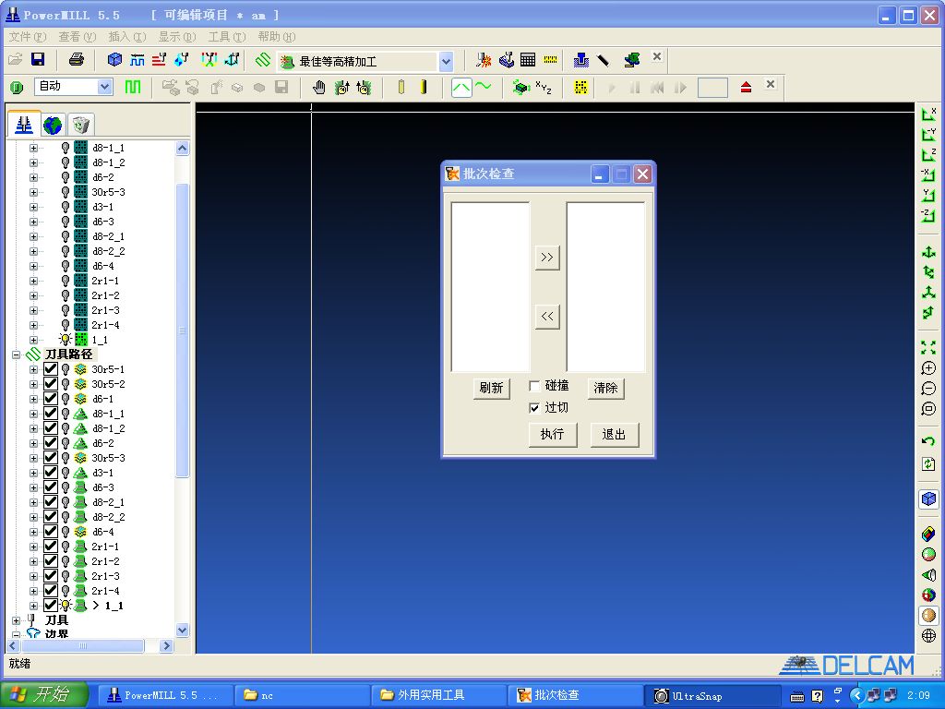
Task: Open the block definition cube icon
Action: [x=114, y=60]
